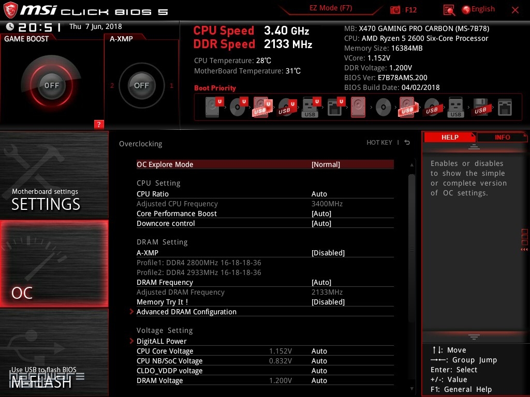This screenshot has width=530, height=397.
Task: Open the Core Performance Boost [Auto] option
Action: point(321,213)
